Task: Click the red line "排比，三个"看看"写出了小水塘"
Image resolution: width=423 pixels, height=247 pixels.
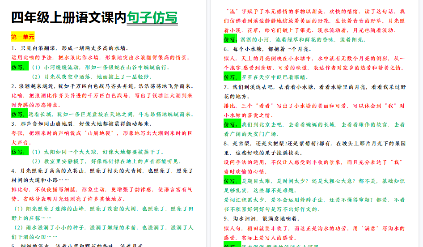Action: pyautogui.click(x=314, y=106)
